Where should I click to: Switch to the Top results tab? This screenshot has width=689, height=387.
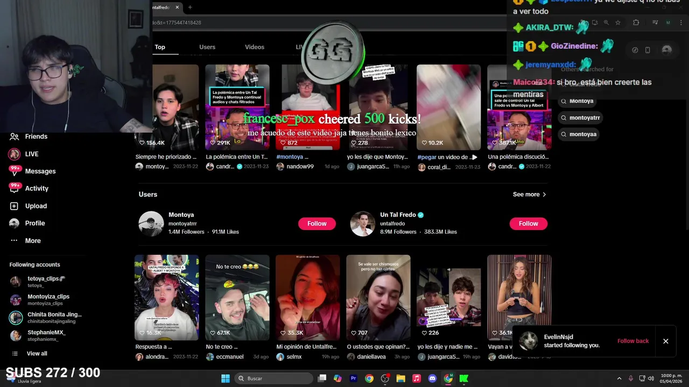pos(160,47)
